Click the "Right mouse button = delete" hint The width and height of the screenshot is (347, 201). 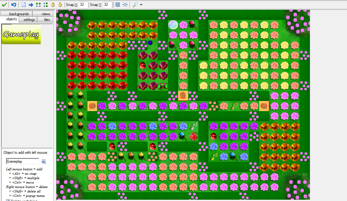pyautogui.click(x=27, y=187)
